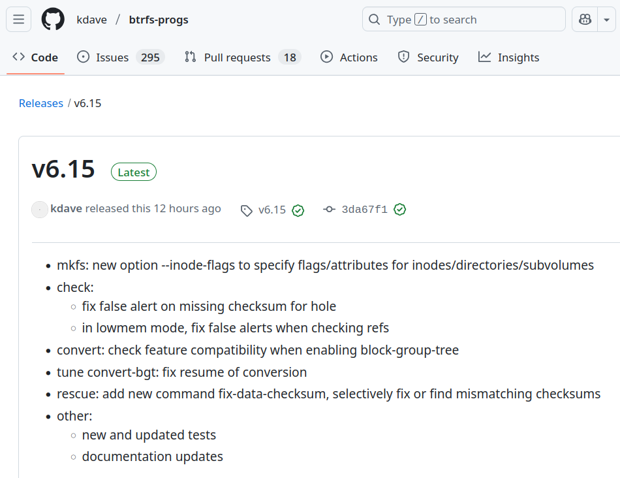The width and height of the screenshot is (620, 478).
Task: Open the Insights tab
Action: coord(508,57)
